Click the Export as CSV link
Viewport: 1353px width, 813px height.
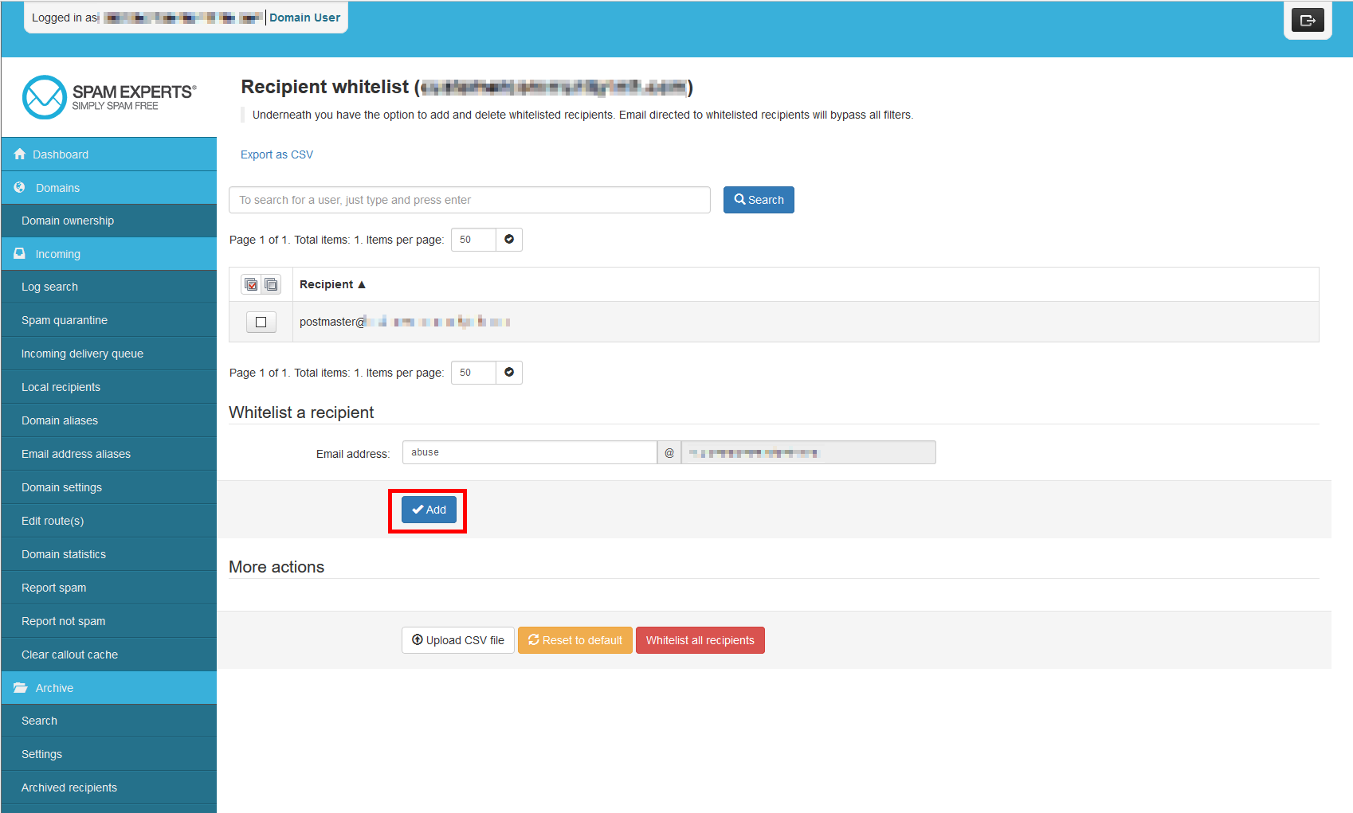[276, 154]
